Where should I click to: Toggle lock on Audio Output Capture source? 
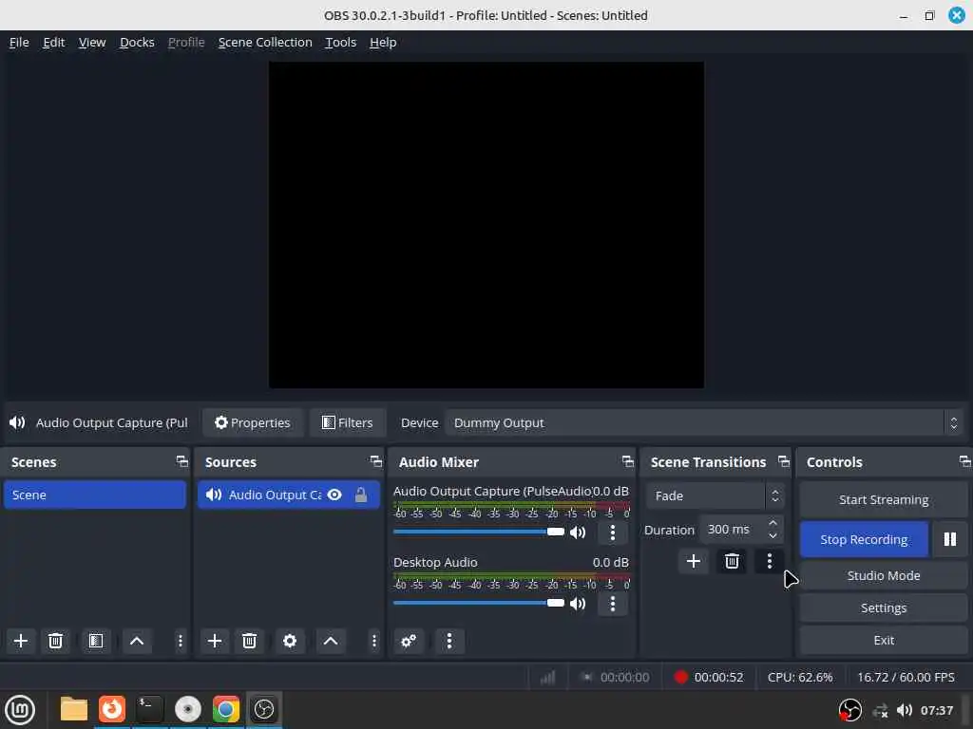360,495
